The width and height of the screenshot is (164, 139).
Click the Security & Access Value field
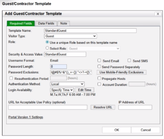[65, 54]
